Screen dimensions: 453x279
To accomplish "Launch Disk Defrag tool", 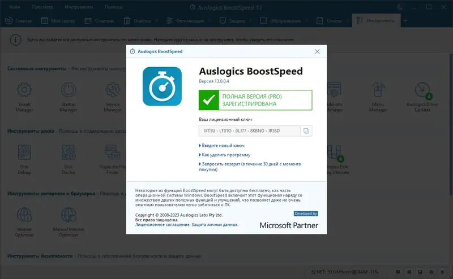I will point(24,160).
